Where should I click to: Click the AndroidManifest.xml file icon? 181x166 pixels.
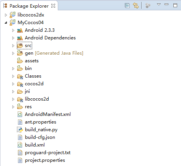tap(20, 114)
